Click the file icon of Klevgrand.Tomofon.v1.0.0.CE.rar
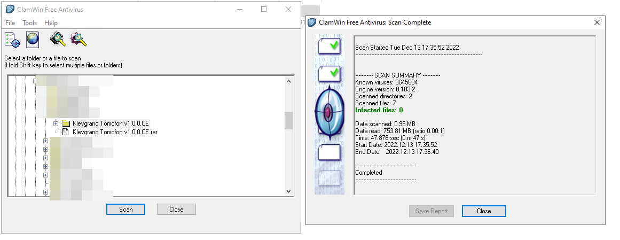 tap(66, 132)
